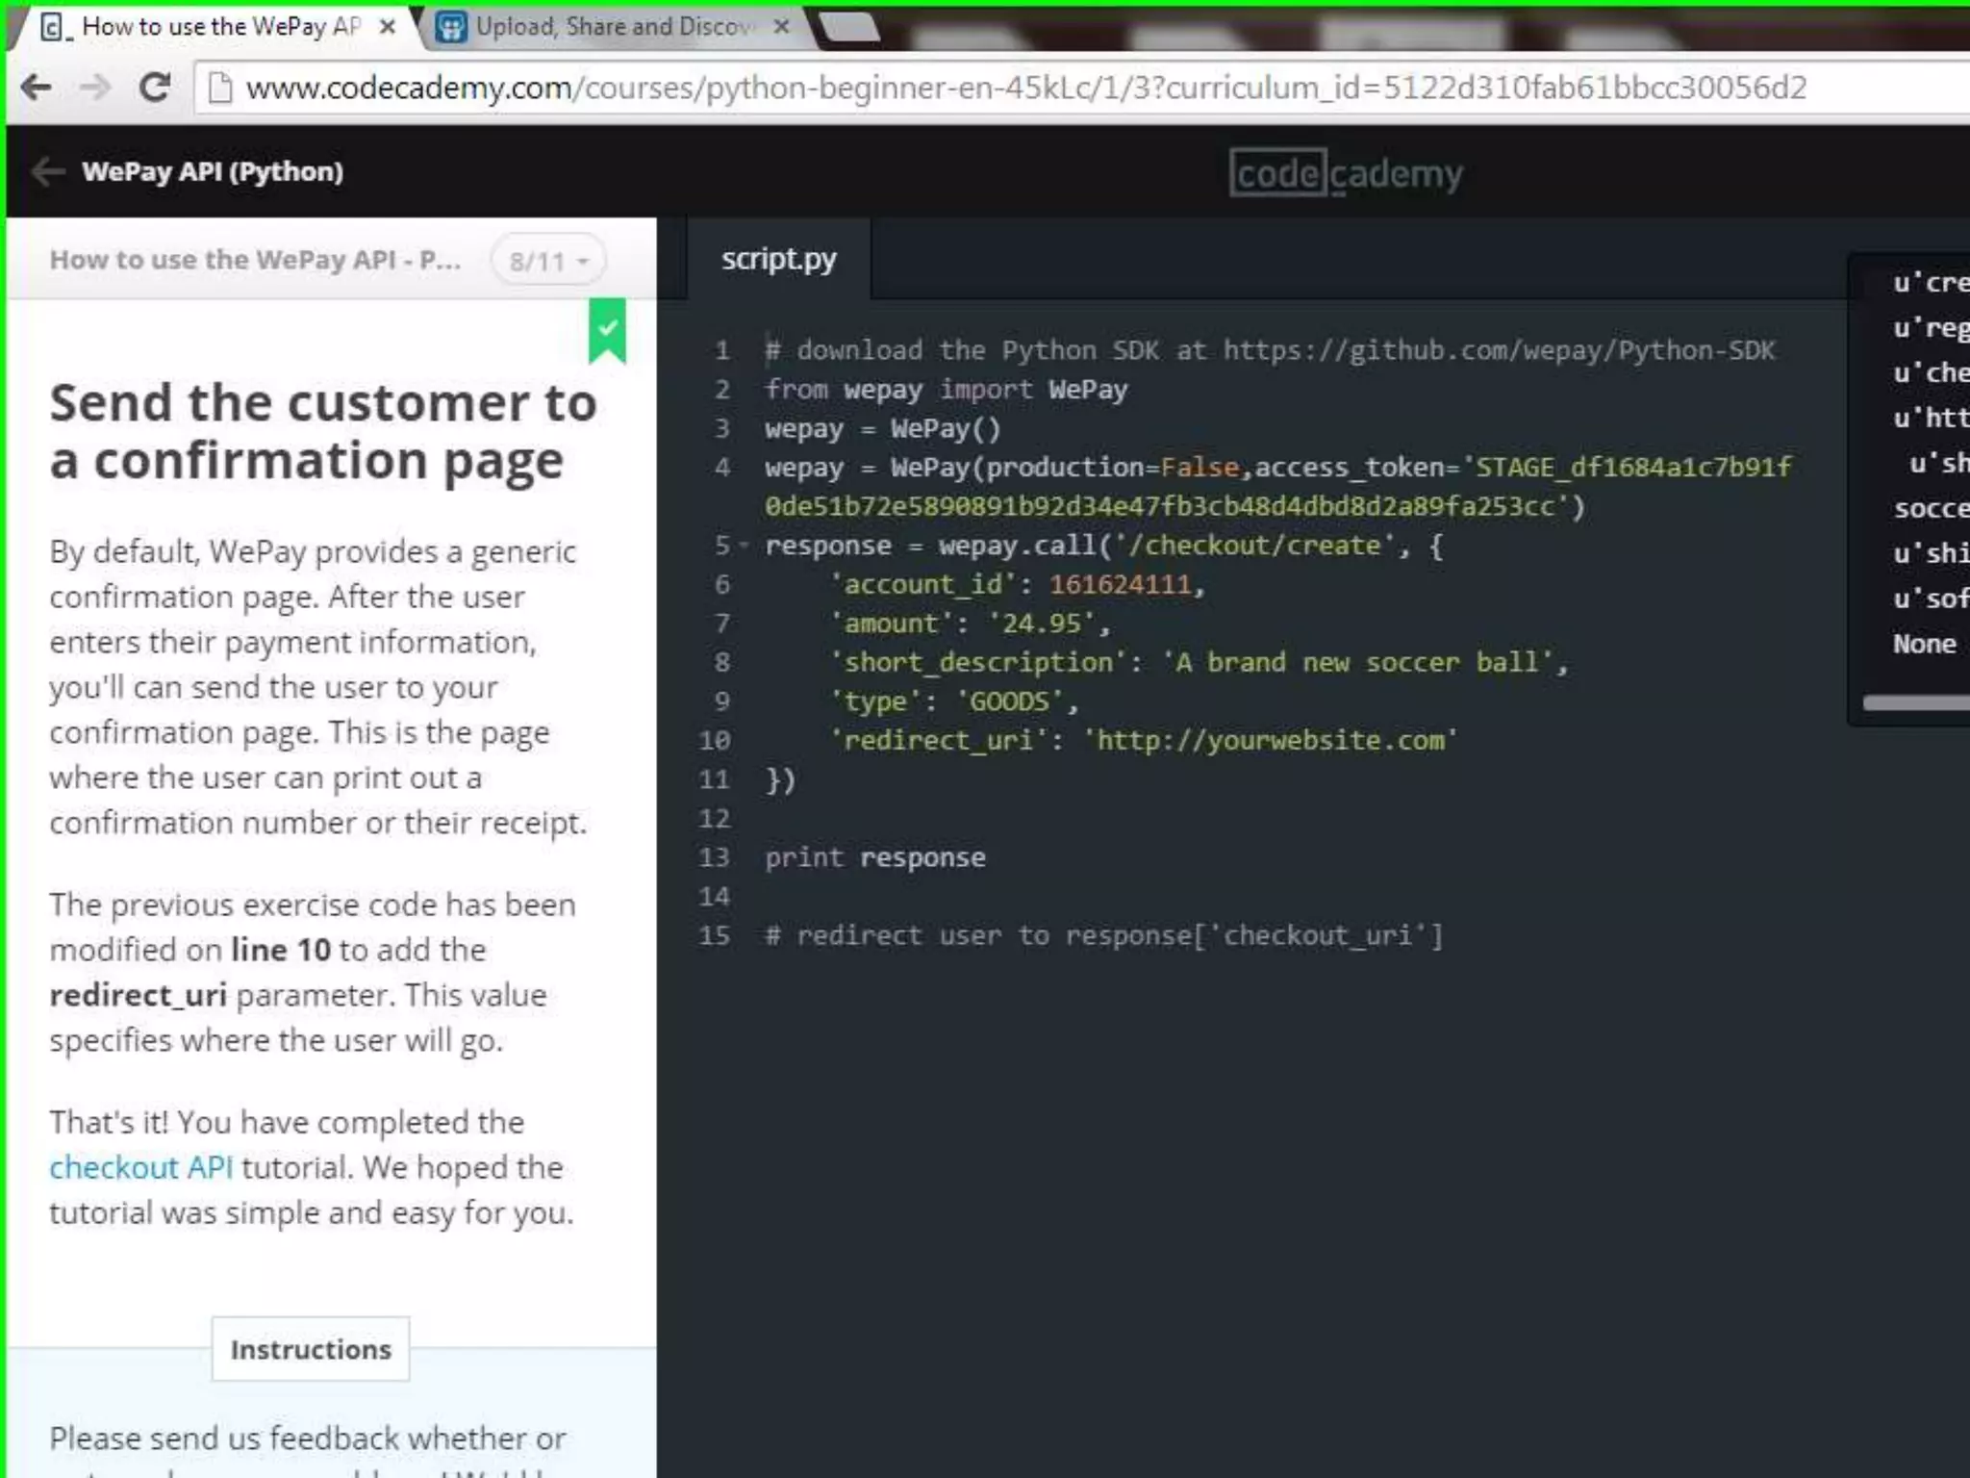Close the 'Upload, Share and Discover' tab
Image resolution: width=1970 pixels, height=1478 pixels.
pos(782,27)
